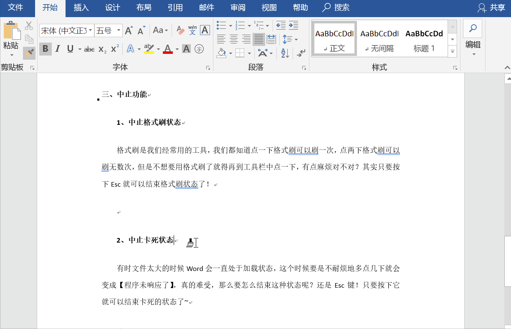The image size is (511, 329).
Task: Switch to the 视图 tab
Action: click(x=269, y=7)
